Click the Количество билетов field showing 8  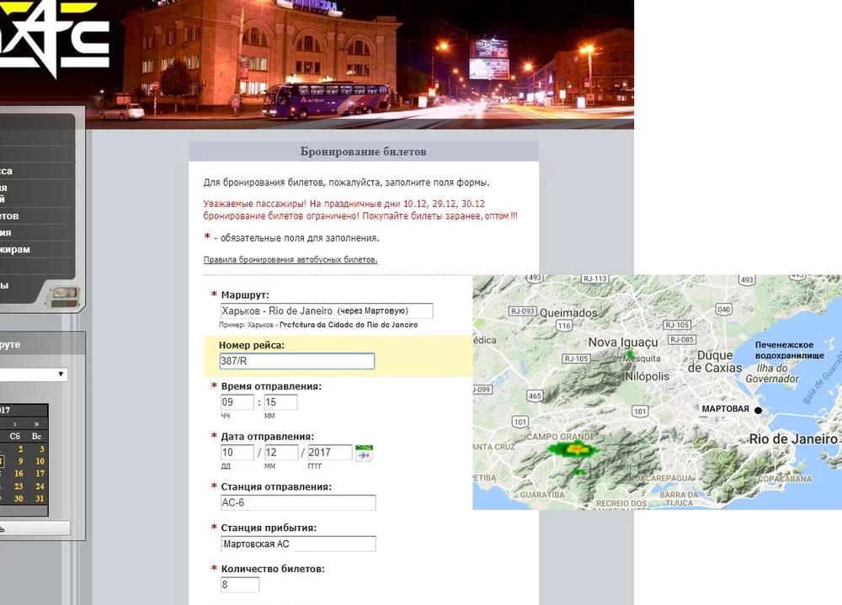click(239, 585)
